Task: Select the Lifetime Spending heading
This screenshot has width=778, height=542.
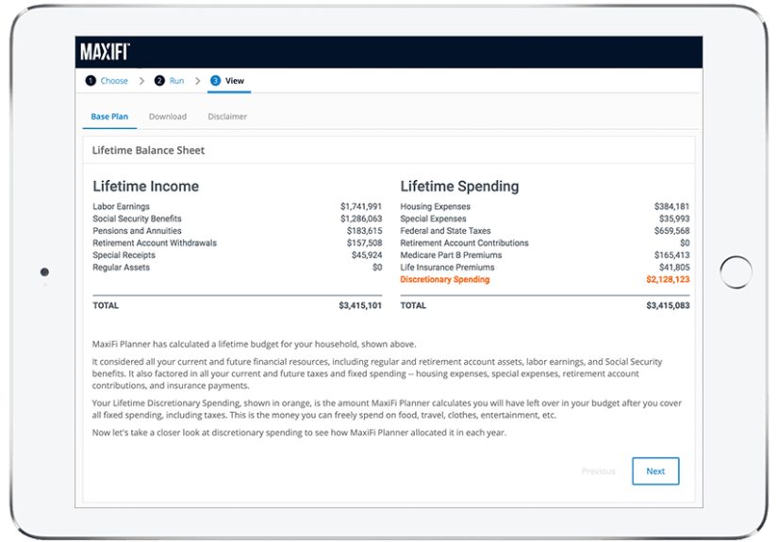Action: point(459,186)
